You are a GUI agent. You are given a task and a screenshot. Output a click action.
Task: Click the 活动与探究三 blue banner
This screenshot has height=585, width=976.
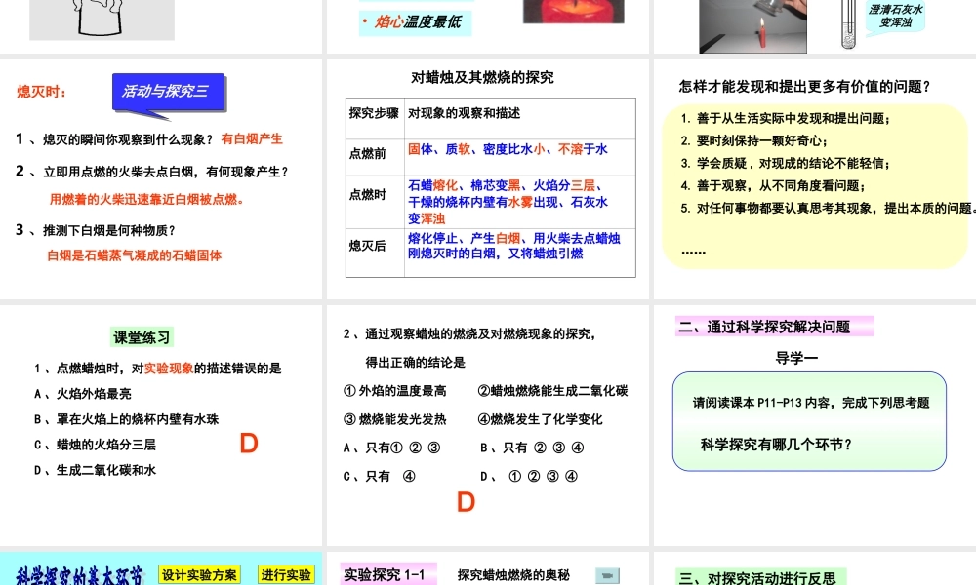[x=168, y=93]
